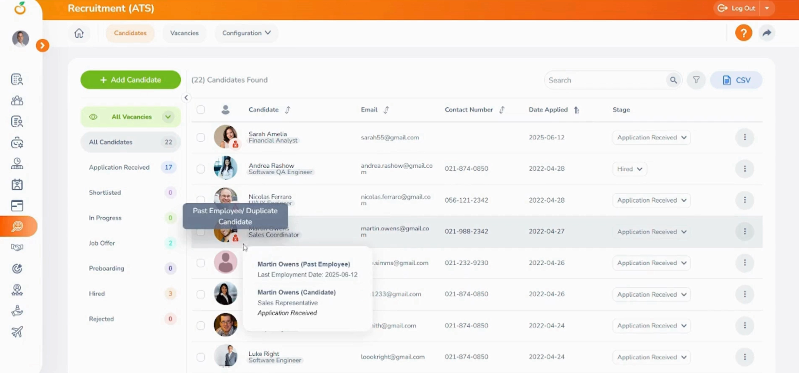
Task: Click the home icon in navigation bar
Action: [79, 33]
